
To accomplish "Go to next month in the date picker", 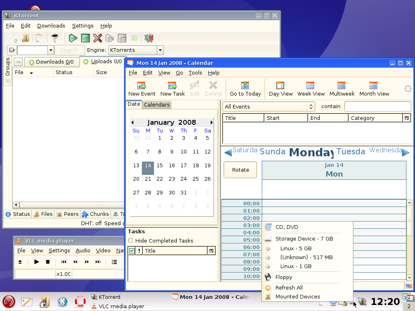I will coord(211,122).
